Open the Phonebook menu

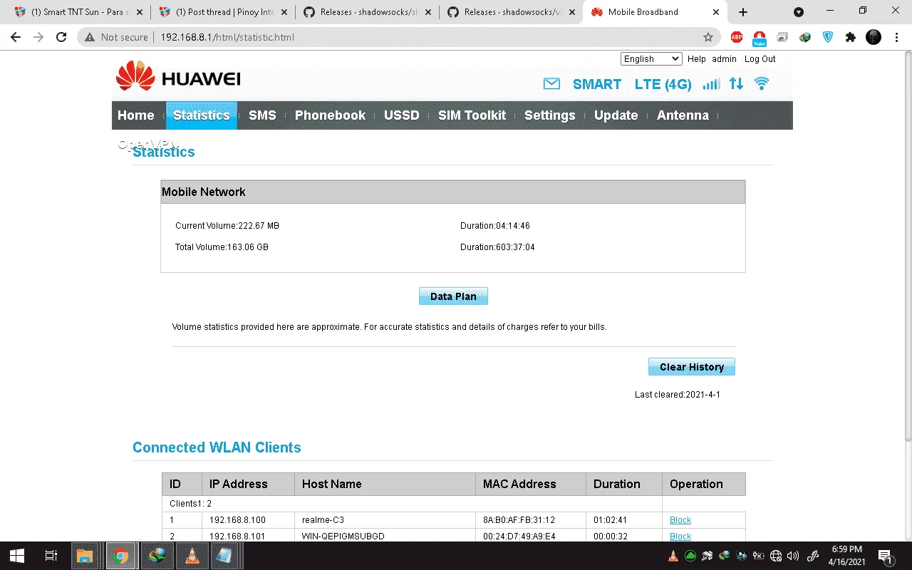click(x=330, y=115)
